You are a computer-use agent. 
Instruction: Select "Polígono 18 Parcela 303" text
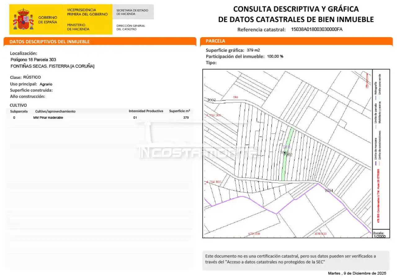(33, 59)
